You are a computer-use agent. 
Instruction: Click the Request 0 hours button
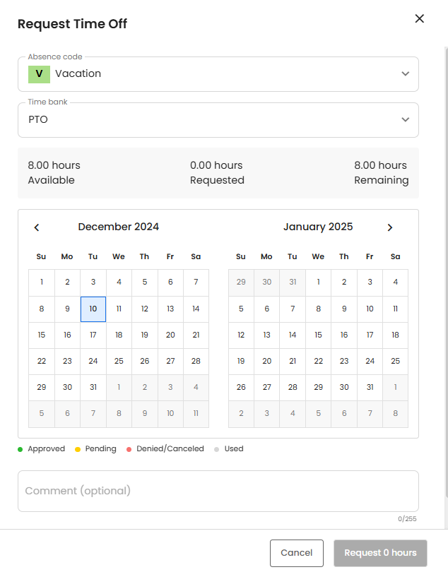pos(380,553)
